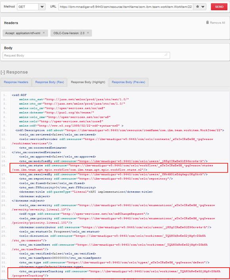This screenshot has width=230, height=280.
Task: Remove the Accept: application/rdf+xml header
Action: click(44, 33)
